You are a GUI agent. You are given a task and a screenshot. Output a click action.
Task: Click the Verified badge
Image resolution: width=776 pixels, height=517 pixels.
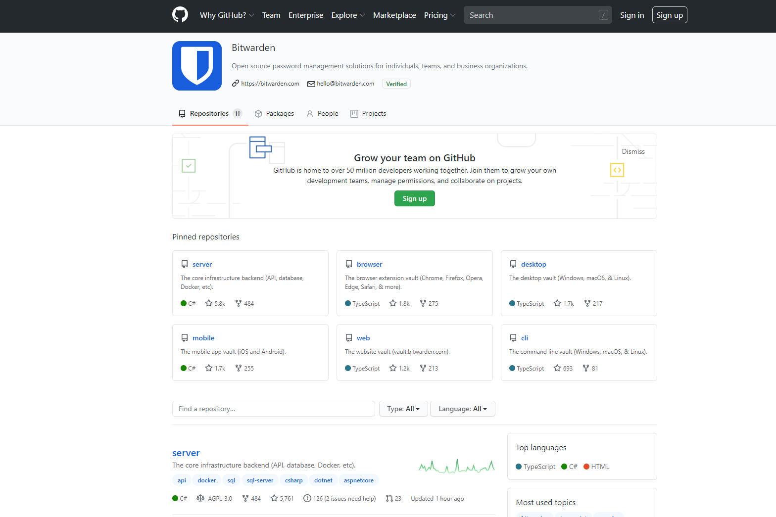coord(396,84)
